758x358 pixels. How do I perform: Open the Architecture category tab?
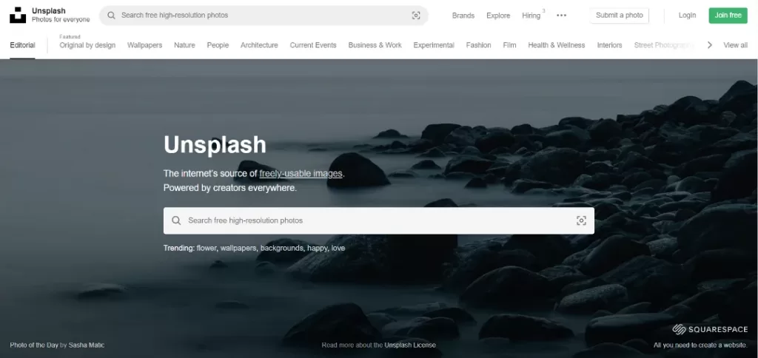259,45
